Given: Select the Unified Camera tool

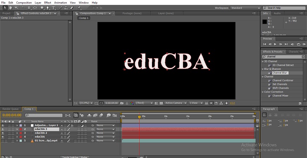Looking at the screenshot, I should click(29, 8).
